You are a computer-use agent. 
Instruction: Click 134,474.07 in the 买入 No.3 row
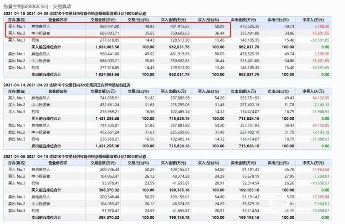click(250, 112)
